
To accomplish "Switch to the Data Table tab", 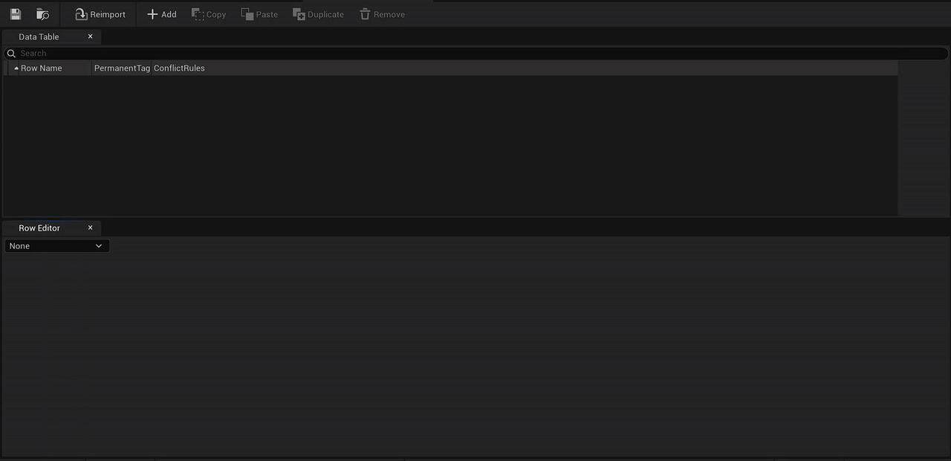I will click(39, 36).
